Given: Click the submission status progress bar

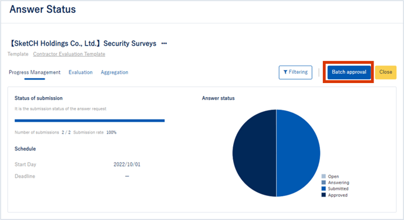Looking at the screenshot, I should (90, 121).
